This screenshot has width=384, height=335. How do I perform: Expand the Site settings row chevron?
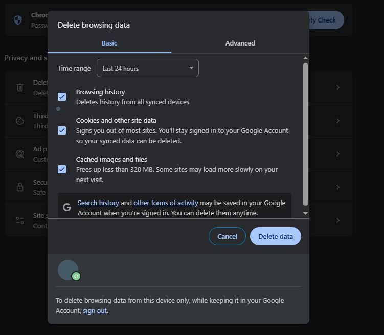[338, 220]
